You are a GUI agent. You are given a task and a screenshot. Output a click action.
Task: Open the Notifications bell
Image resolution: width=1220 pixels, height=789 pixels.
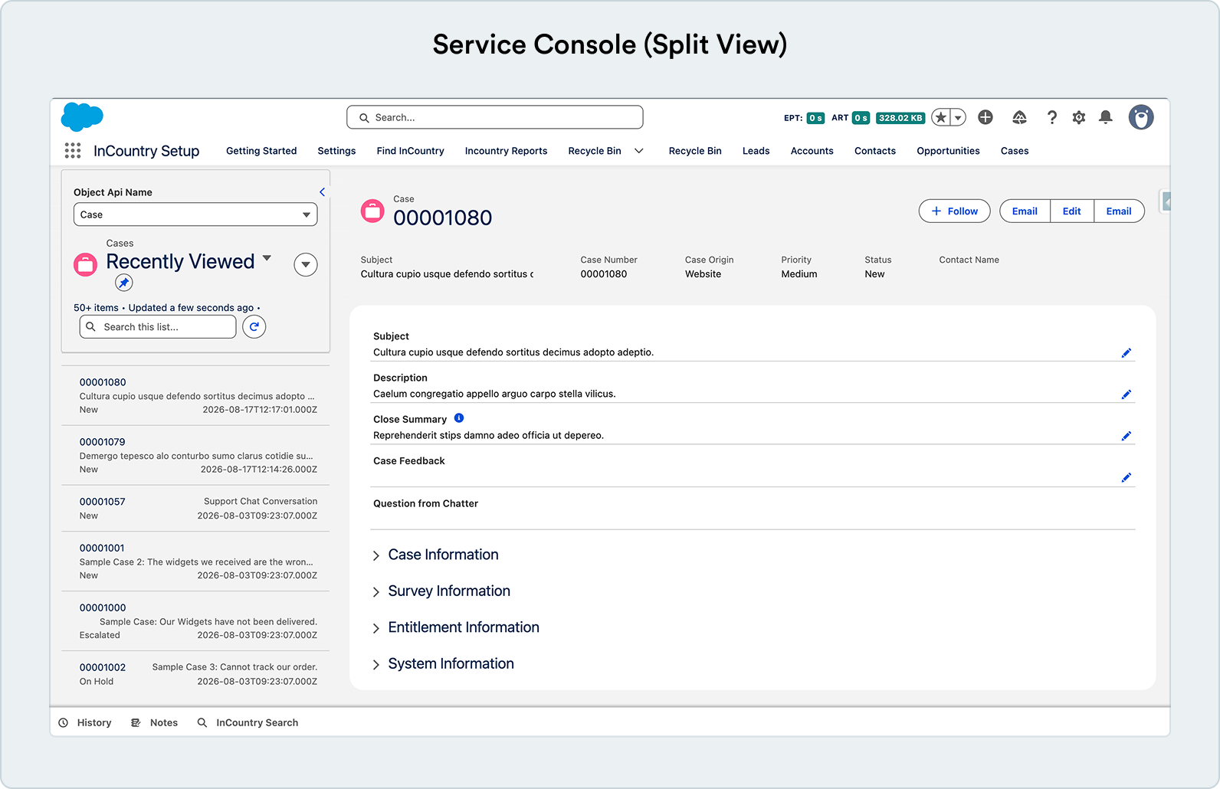[1106, 117]
